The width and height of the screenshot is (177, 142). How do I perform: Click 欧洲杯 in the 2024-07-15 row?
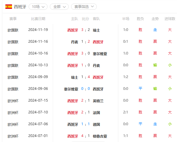coord(13,101)
